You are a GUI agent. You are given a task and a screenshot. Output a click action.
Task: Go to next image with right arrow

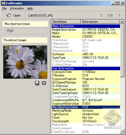coord(119,15)
